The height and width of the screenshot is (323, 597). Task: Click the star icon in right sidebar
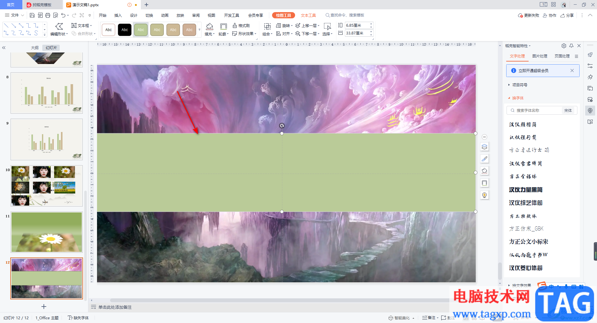point(590,77)
